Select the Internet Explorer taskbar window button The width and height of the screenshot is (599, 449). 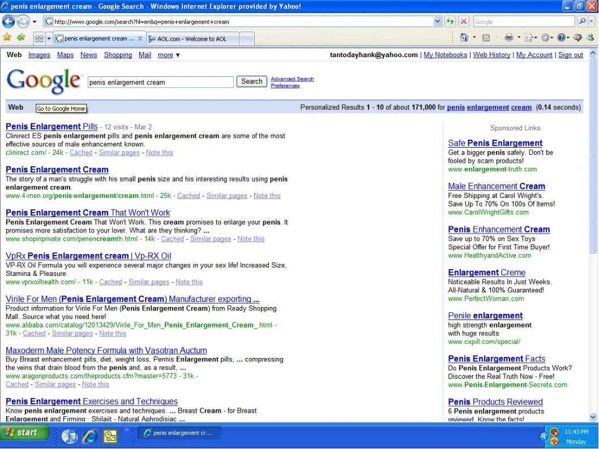(x=179, y=433)
